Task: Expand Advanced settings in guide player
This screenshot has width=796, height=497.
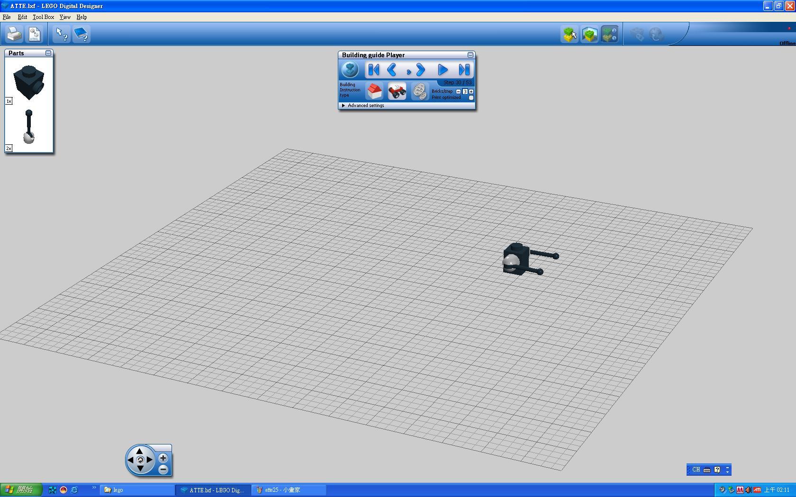Action: pos(344,106)
